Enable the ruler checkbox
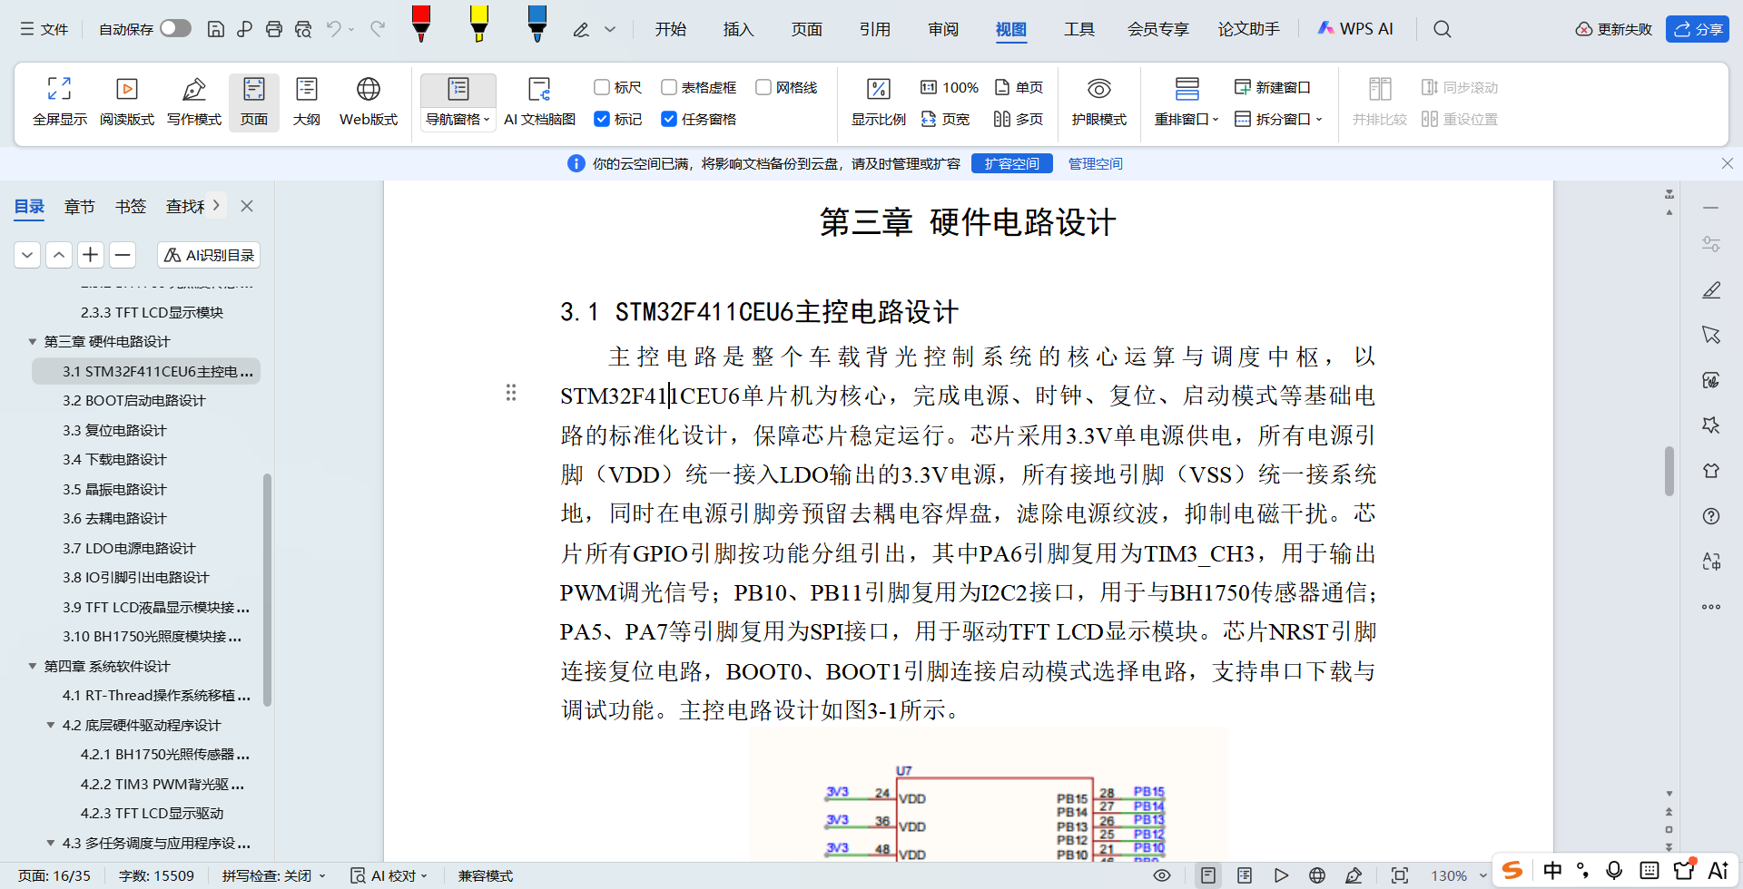1743x889 pixels. 601,87
